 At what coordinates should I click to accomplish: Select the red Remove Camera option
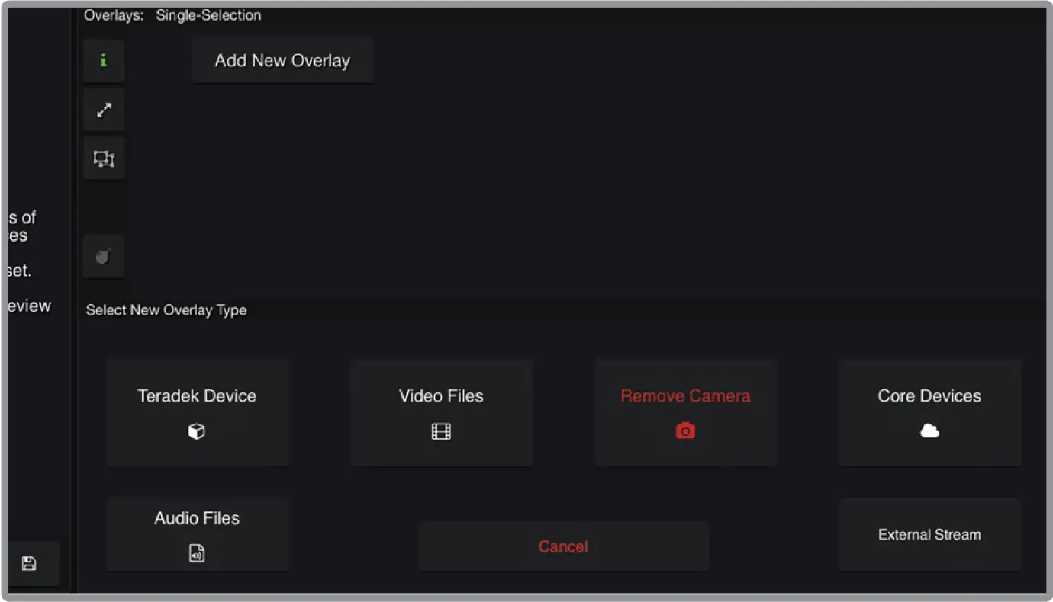[685, 412]
